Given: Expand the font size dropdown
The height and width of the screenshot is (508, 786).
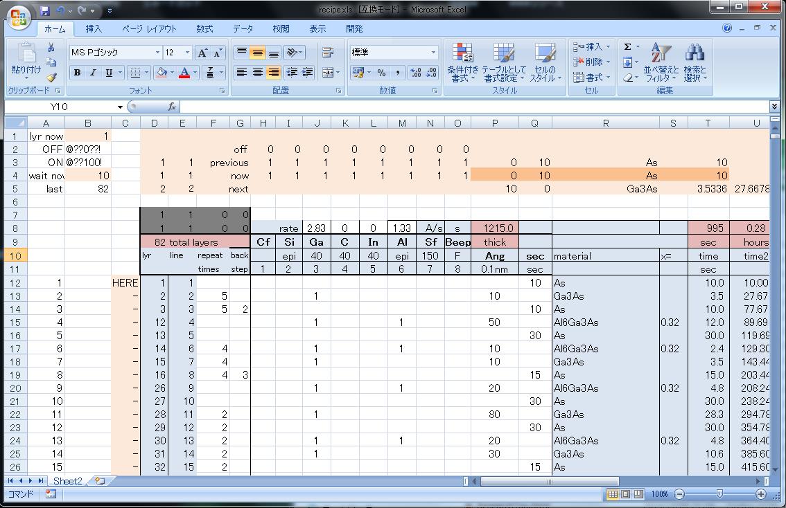Looking at the screenshot, I should [187, 53].
